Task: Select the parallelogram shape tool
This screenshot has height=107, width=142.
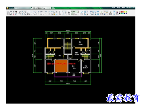Action: point(36,14)
